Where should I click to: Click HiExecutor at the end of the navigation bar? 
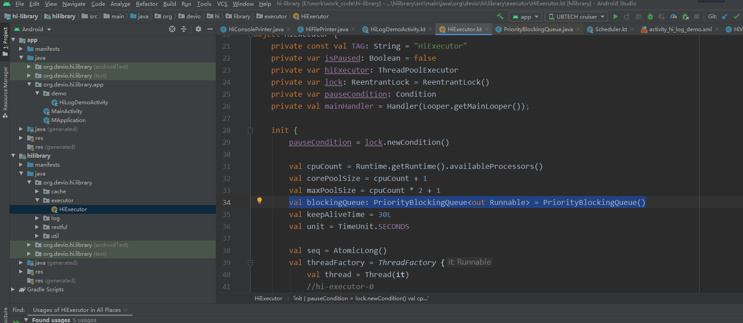(311, 16)
